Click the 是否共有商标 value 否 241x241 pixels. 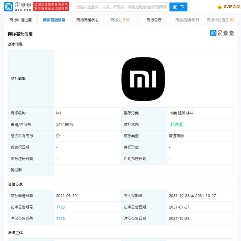(x=58, y=136)
